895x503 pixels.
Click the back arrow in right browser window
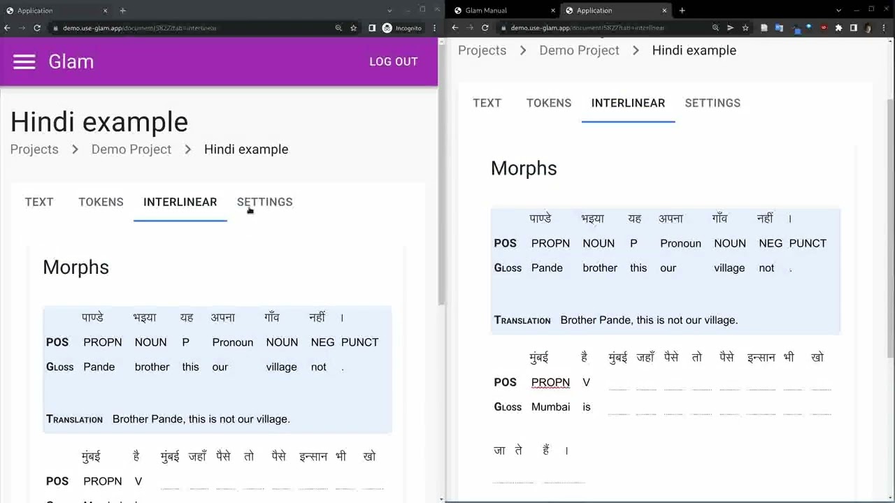[x=454, y=28]
